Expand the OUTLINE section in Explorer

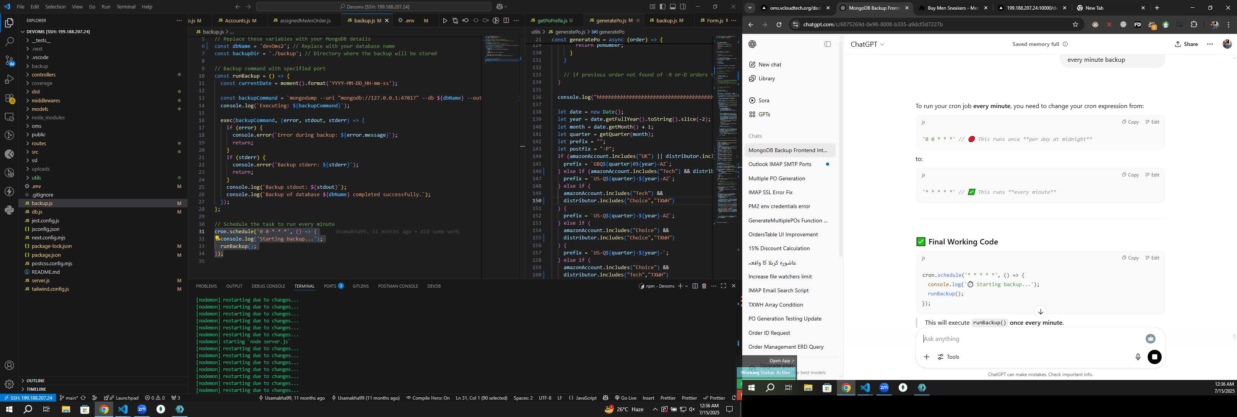103,381
